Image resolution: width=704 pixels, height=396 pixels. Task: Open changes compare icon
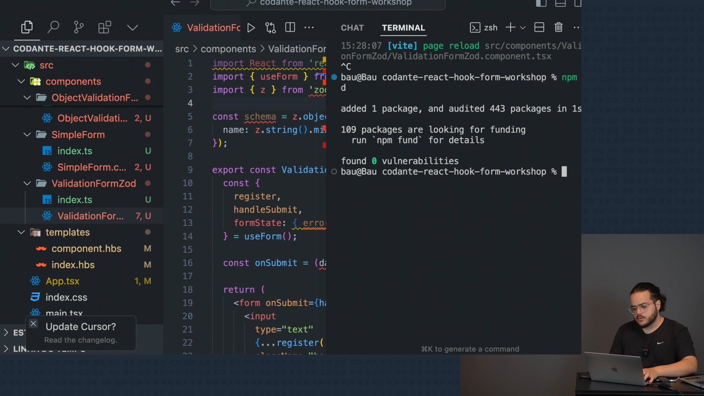tap(271, 28)
